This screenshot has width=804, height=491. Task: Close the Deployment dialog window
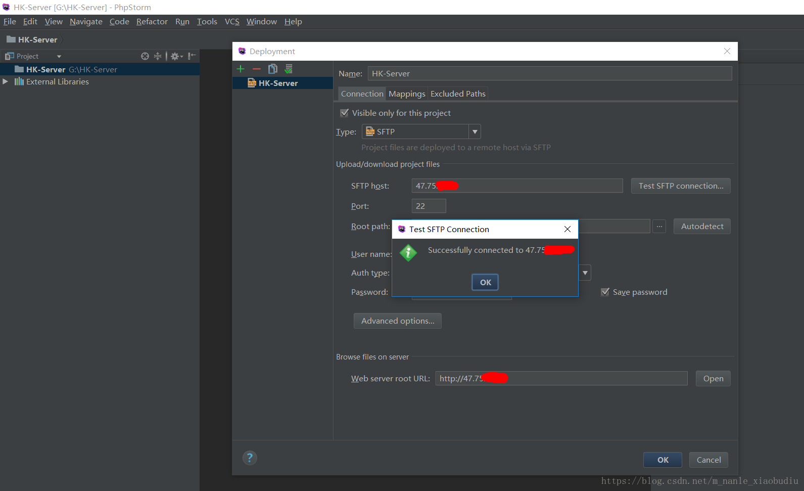[727, 51]
